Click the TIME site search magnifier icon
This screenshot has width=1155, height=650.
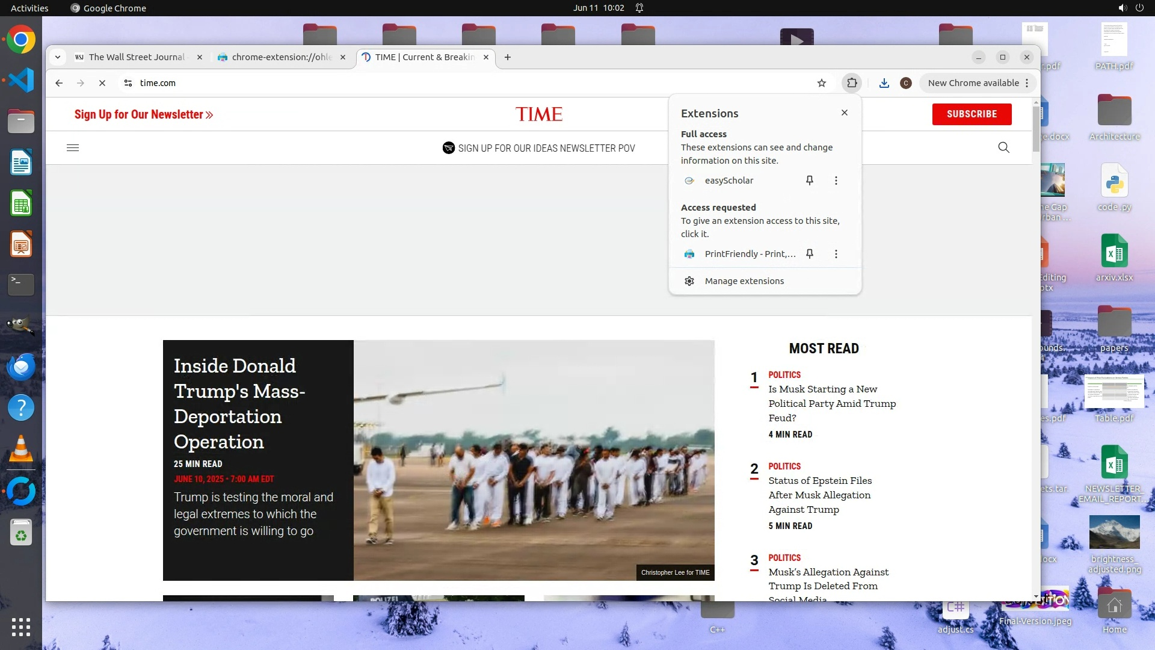click(x=1003, y=148)
